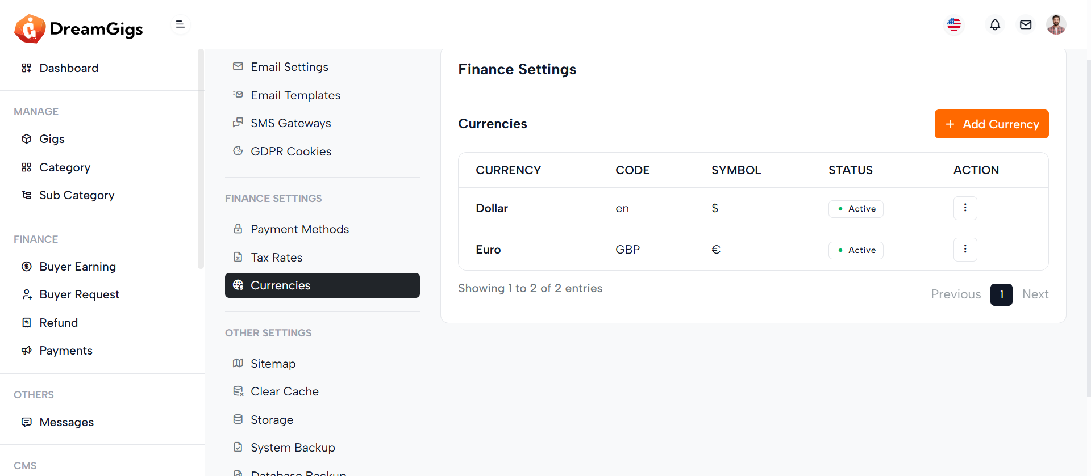Click the Dashboard grid icon
Screen dimensions: 1091x476
pyautogui.click(x=27, y=68)
